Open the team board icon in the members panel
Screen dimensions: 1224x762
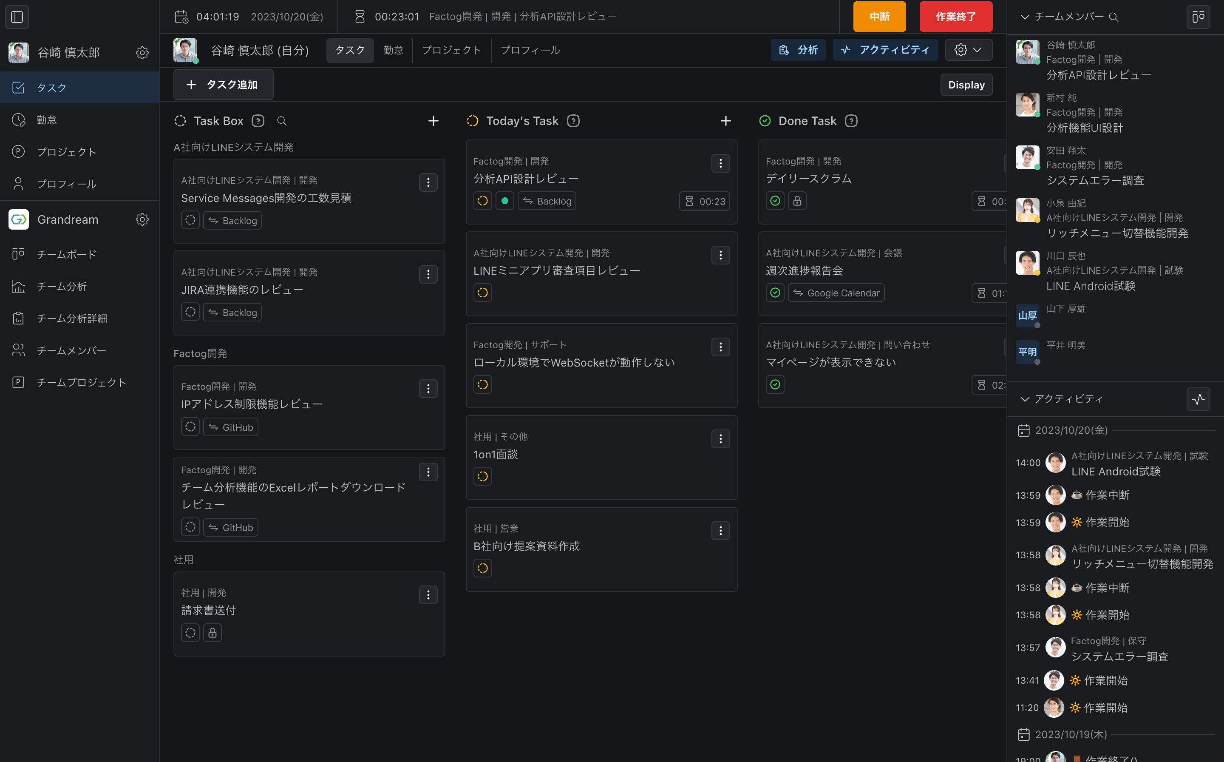pos(1198,17)
